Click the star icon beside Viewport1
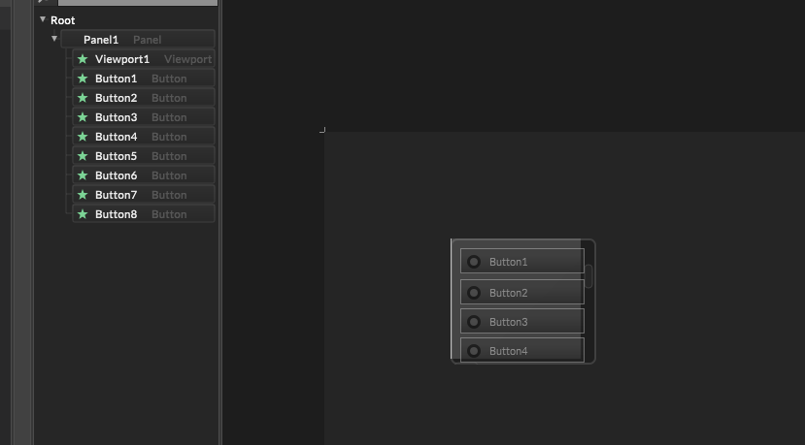The image size is (805, 445). [83, 59]
